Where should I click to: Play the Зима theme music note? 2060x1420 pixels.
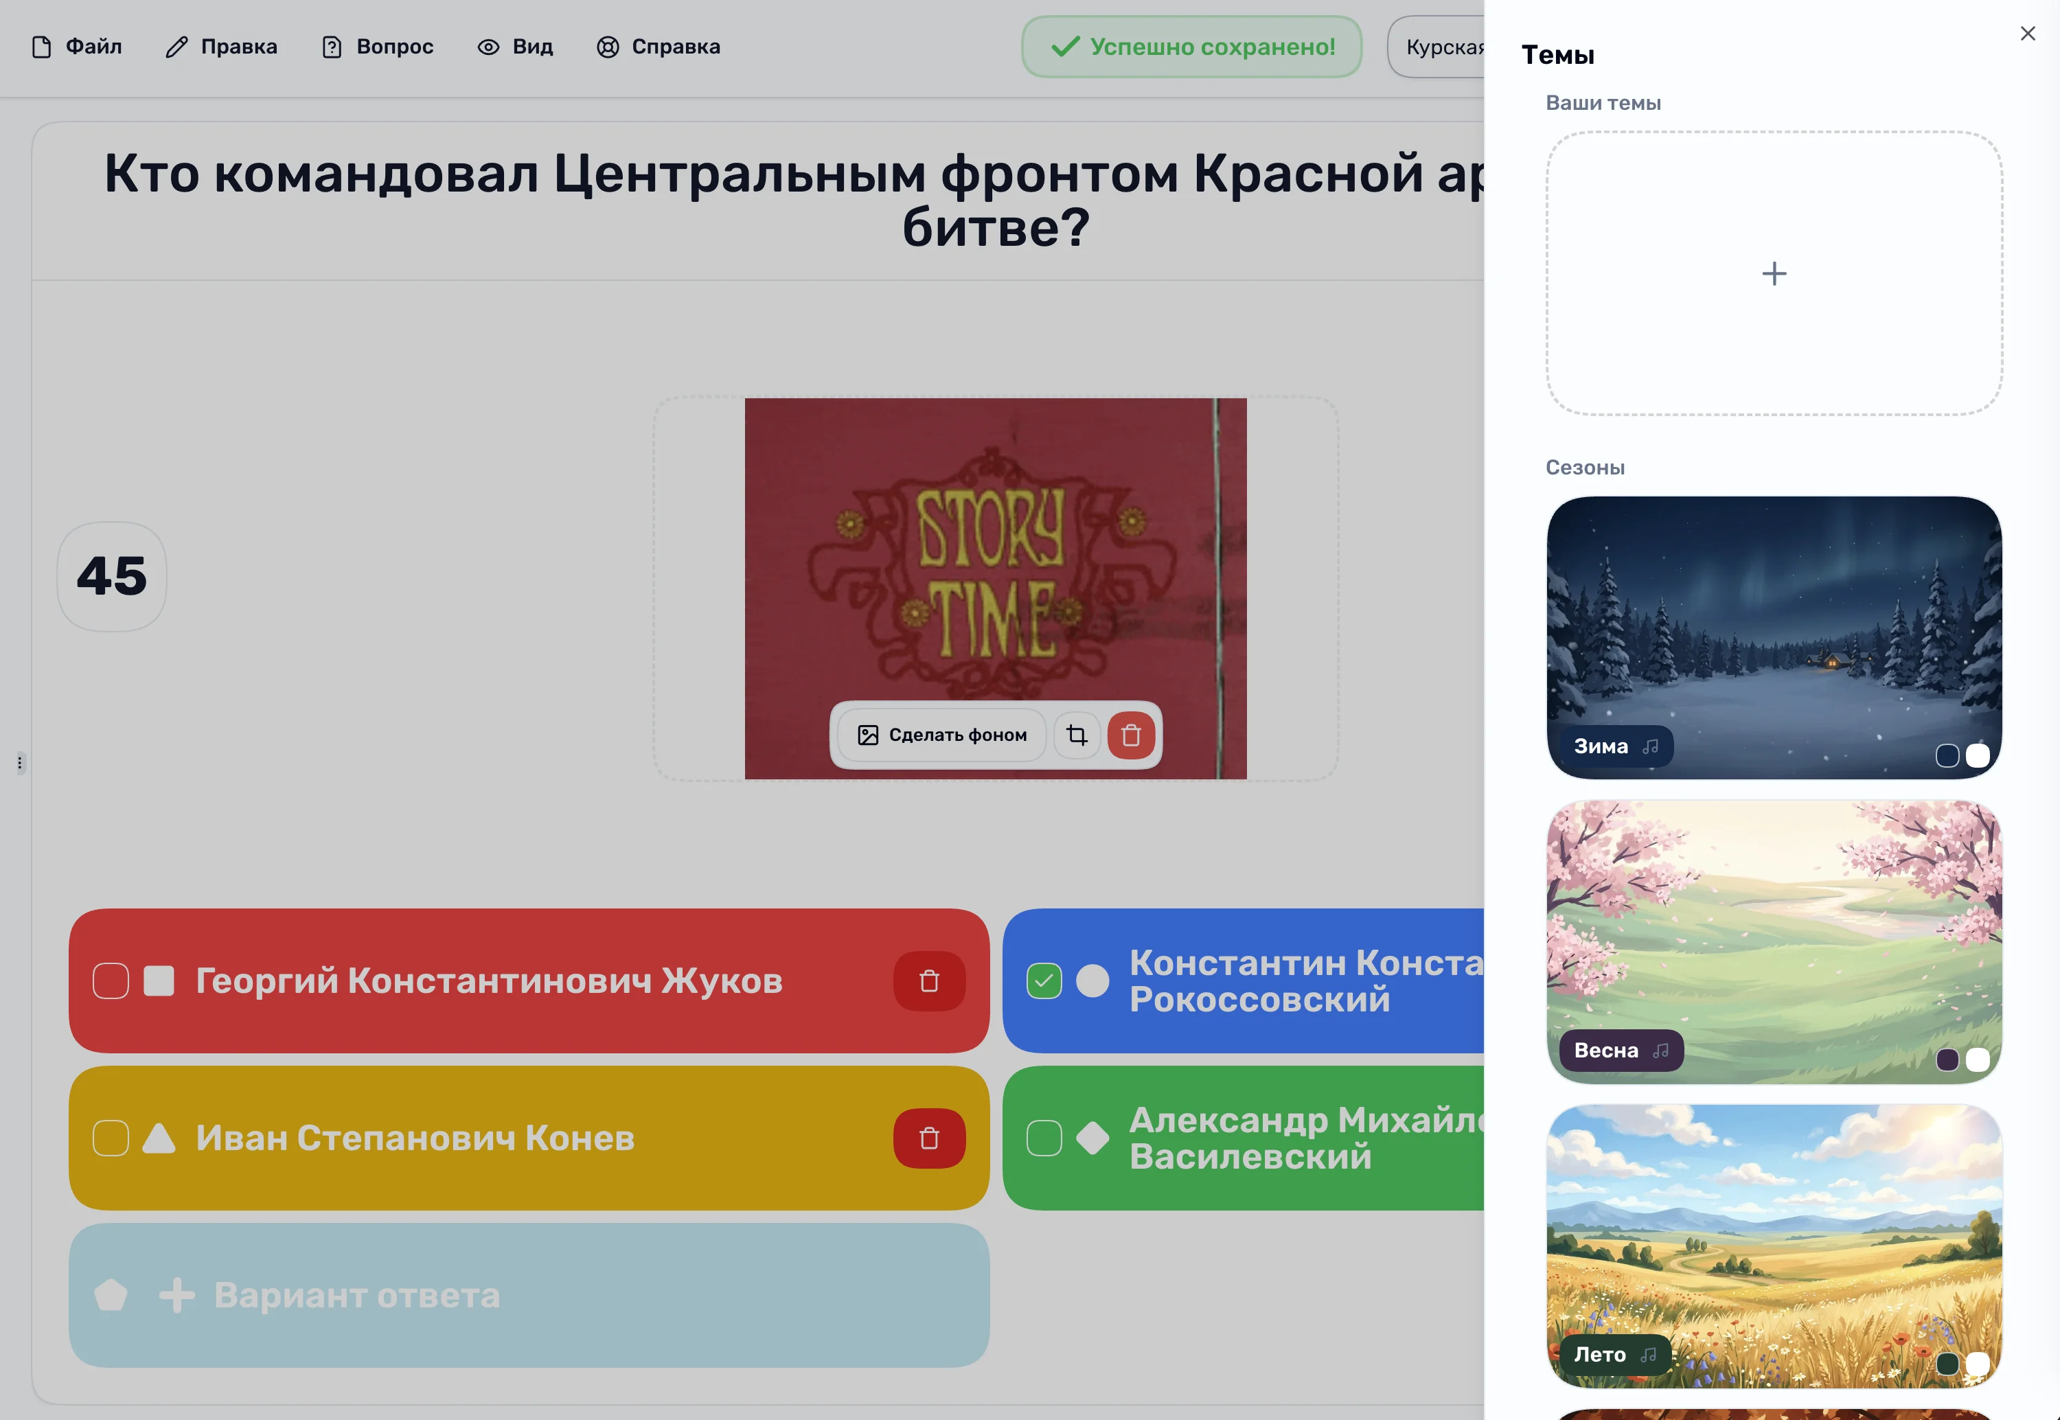tap(1651, 746)
